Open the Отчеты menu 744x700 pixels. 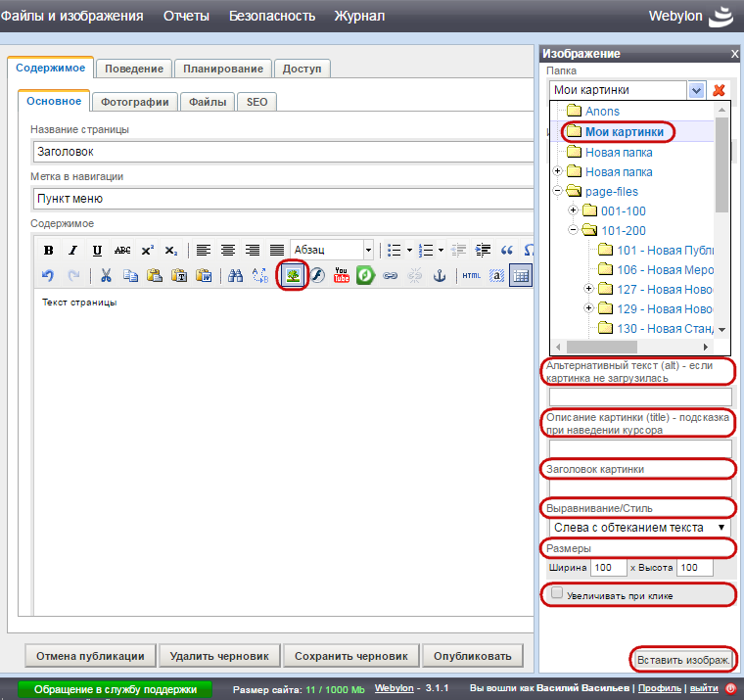(186, 16)
